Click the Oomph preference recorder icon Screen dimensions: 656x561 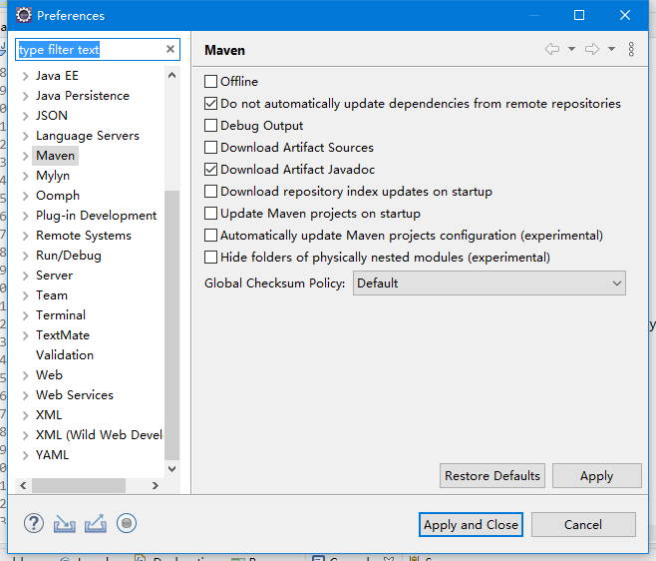(x=127, y=523)
